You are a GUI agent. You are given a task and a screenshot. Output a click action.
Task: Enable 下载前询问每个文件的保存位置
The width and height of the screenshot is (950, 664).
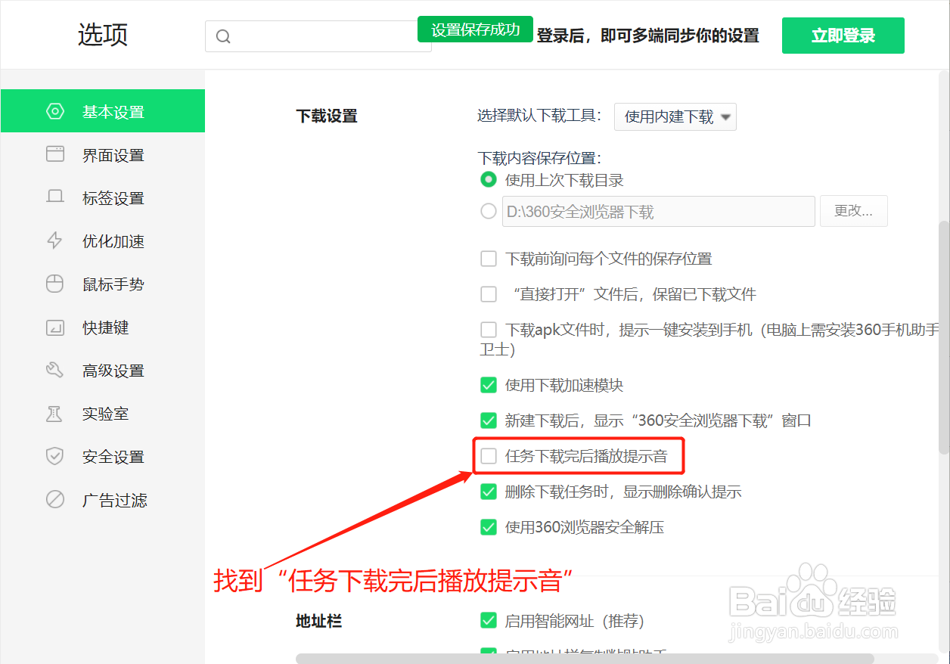pos(489,259)
